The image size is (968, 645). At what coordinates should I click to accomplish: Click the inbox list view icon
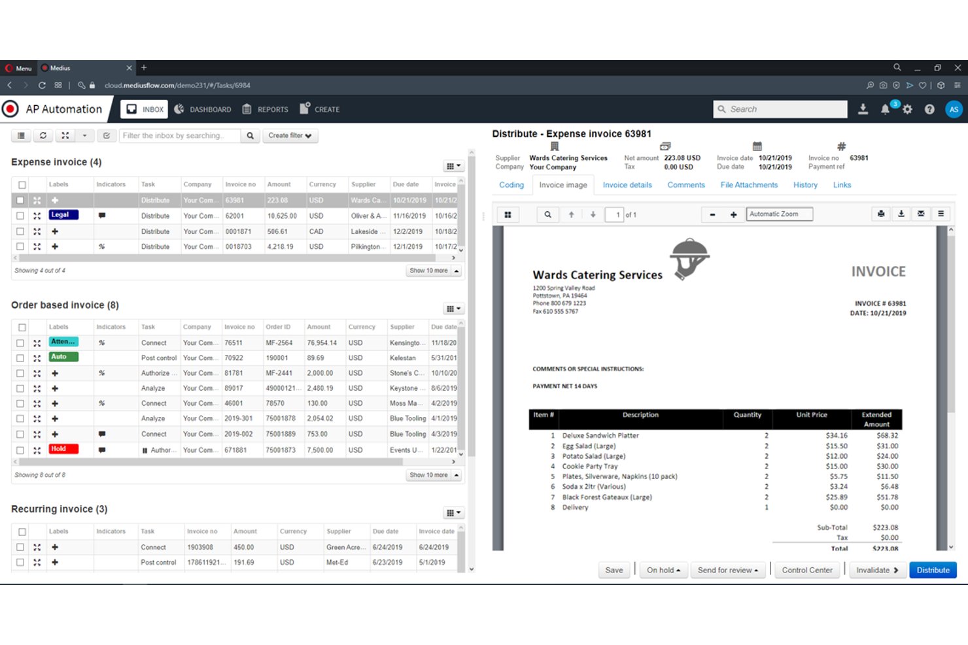point(22,136)
